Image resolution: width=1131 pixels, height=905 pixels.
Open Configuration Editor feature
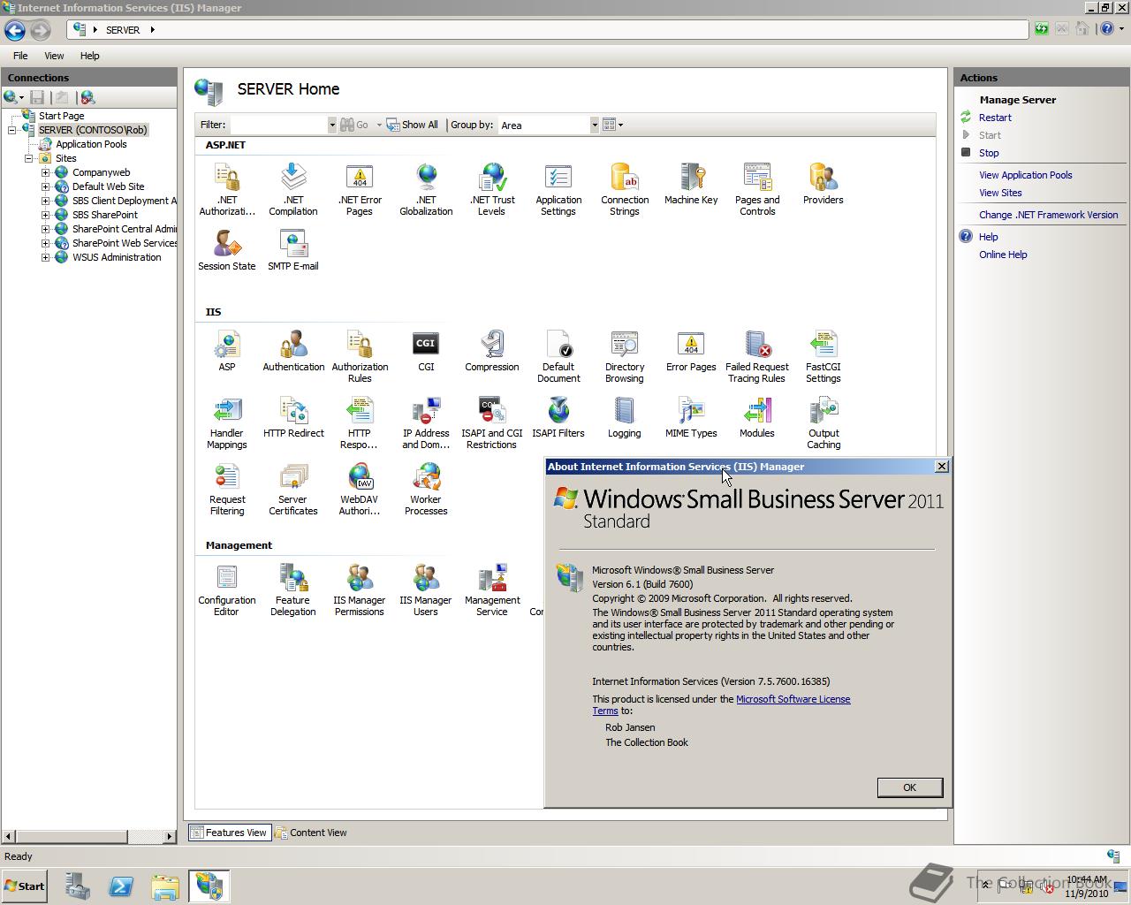point(227,589)
